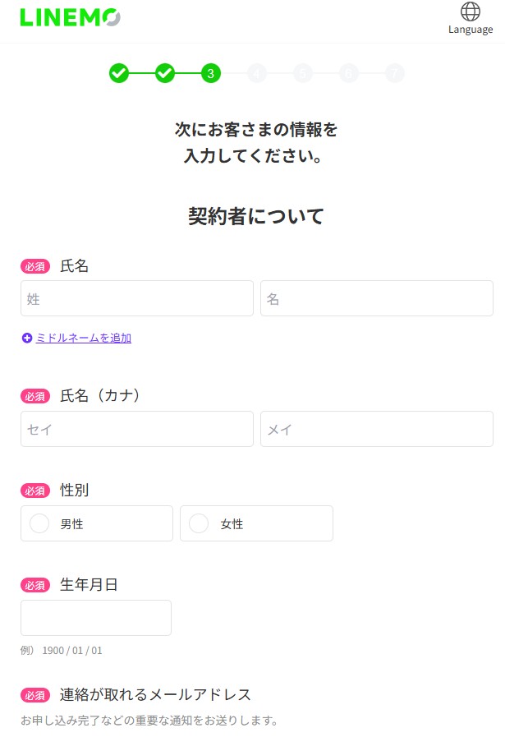Click the LINEMO logo

(x=70, y=17)
